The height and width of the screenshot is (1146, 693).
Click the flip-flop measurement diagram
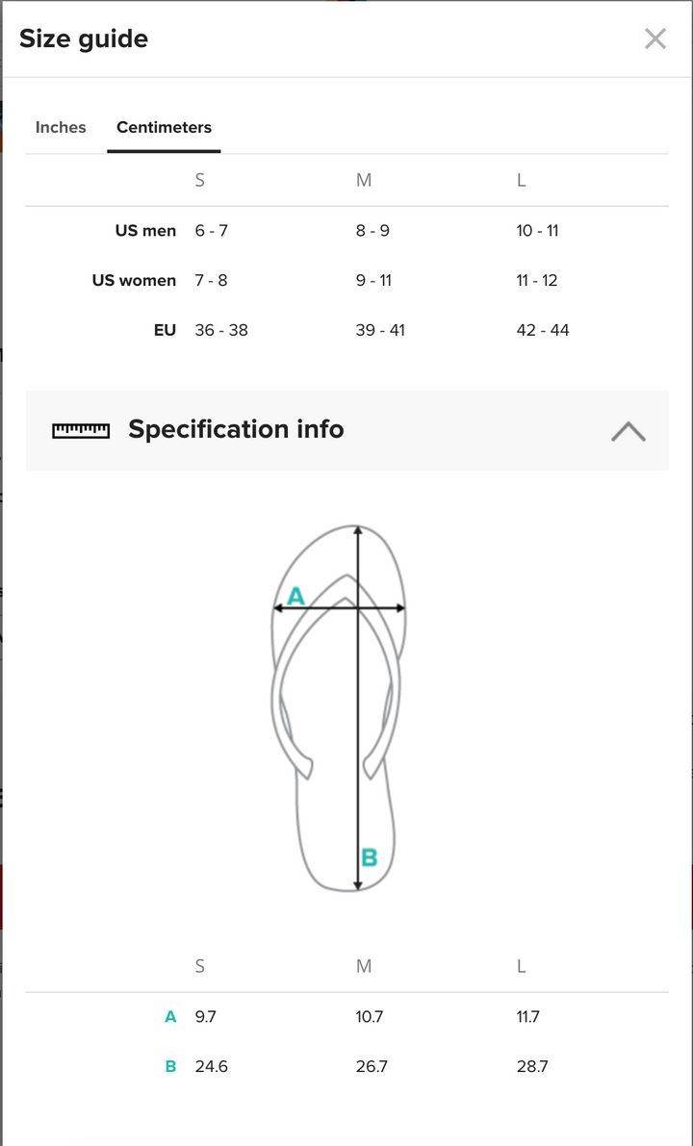click(x=337, y=707)
